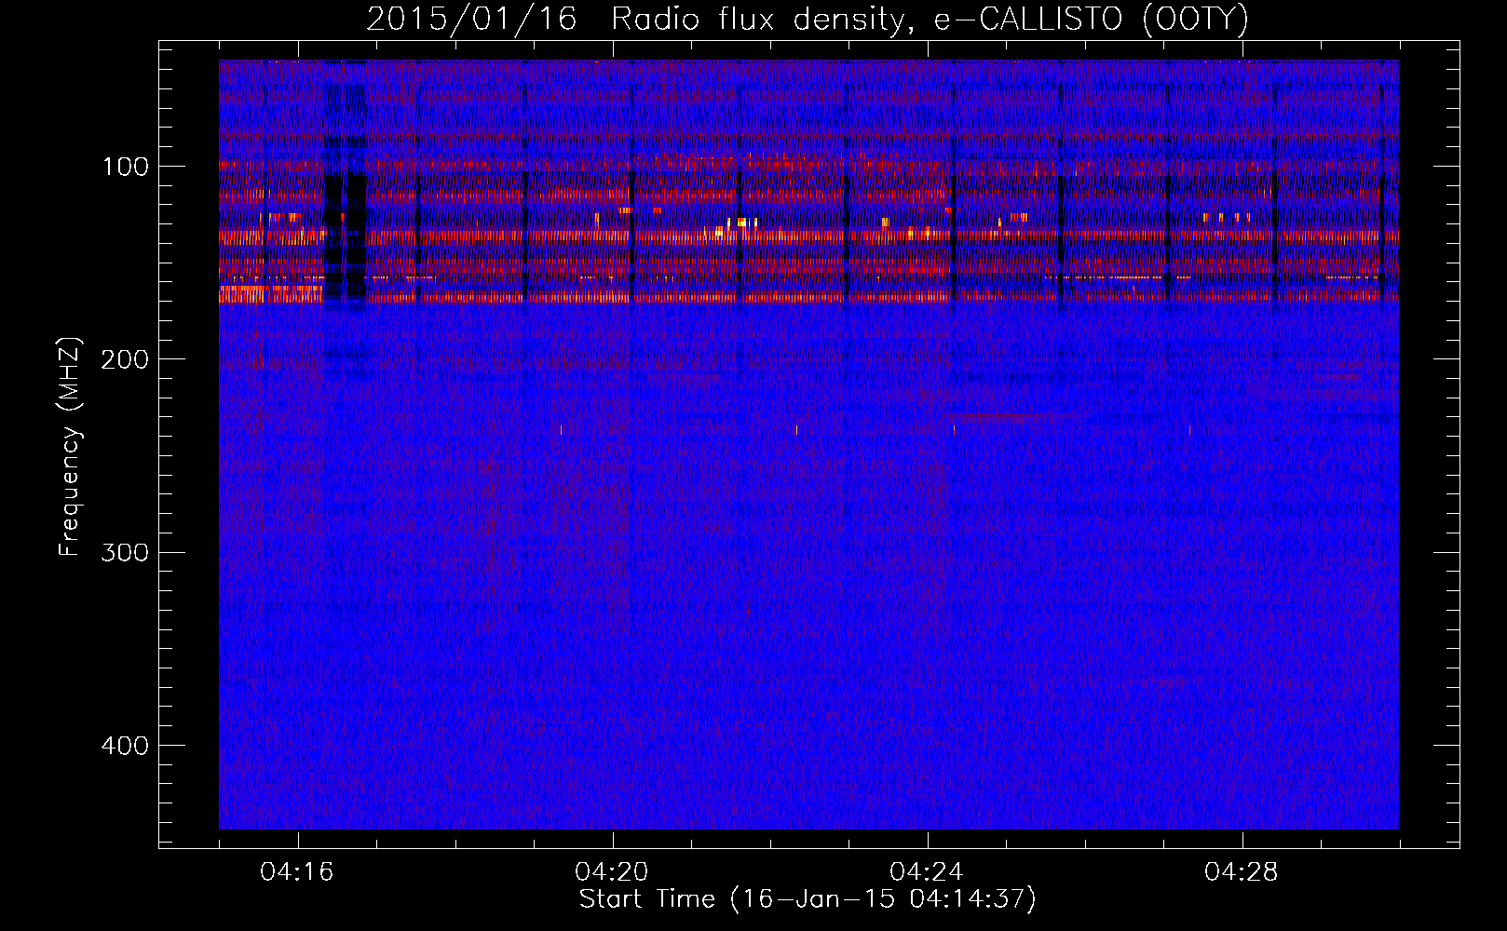Screen dimensions: 1507x931
Task: Click the 300 frequency tick label
Action: [125, 553]
